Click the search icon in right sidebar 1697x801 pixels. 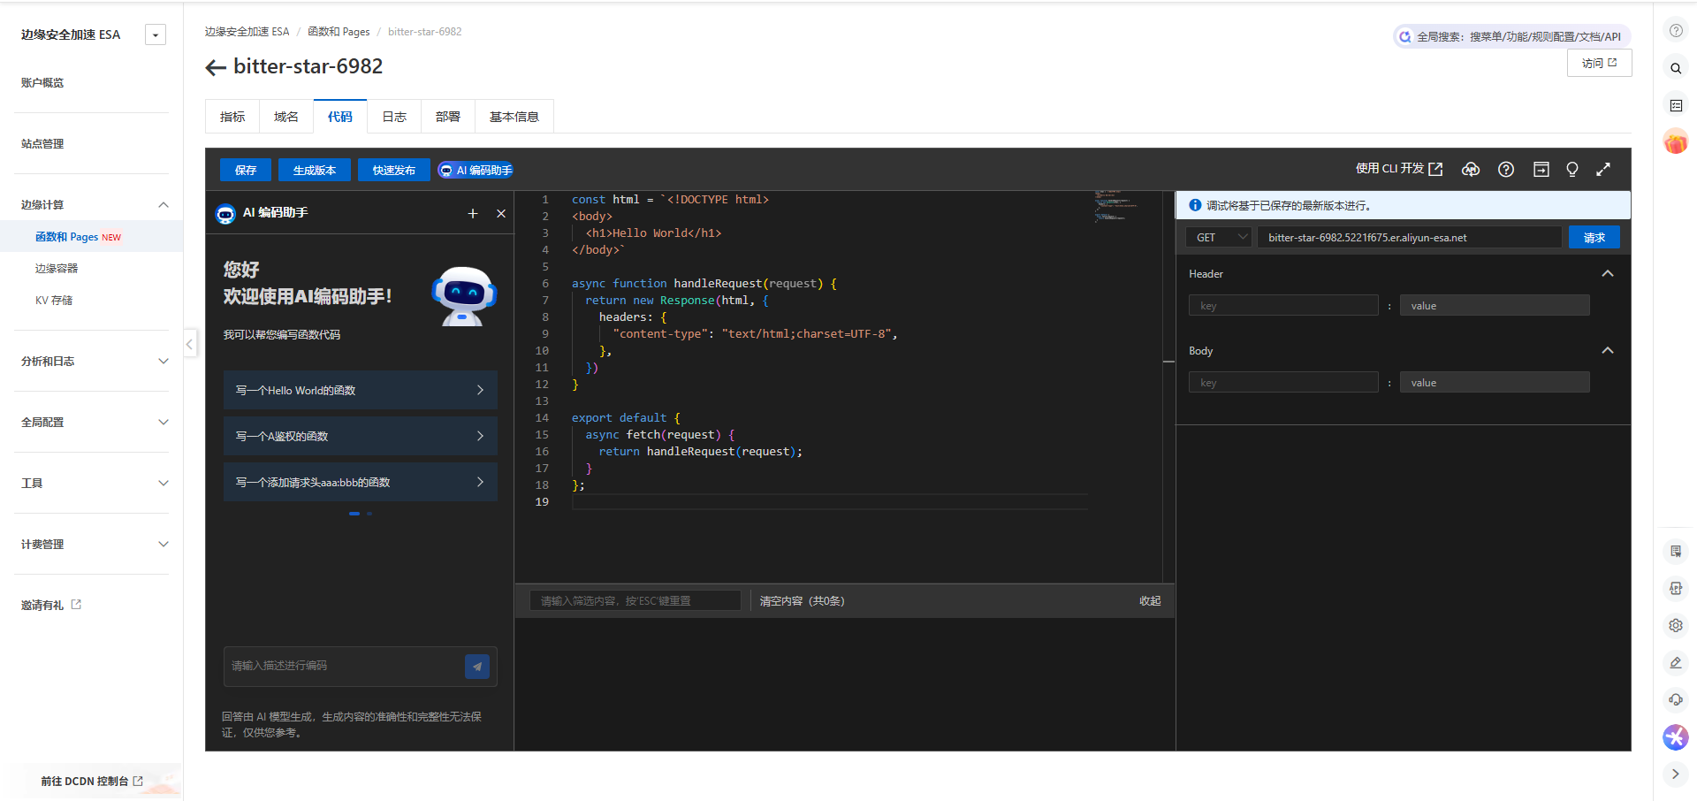[x=1676, y=68]
